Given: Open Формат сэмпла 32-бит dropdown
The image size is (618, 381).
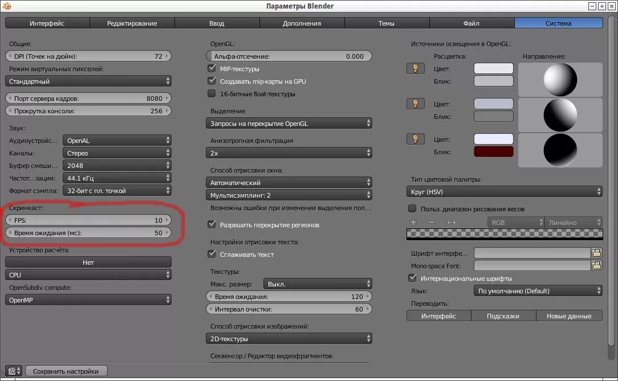Looking at the screenshot, I should [x=117, y=191].
